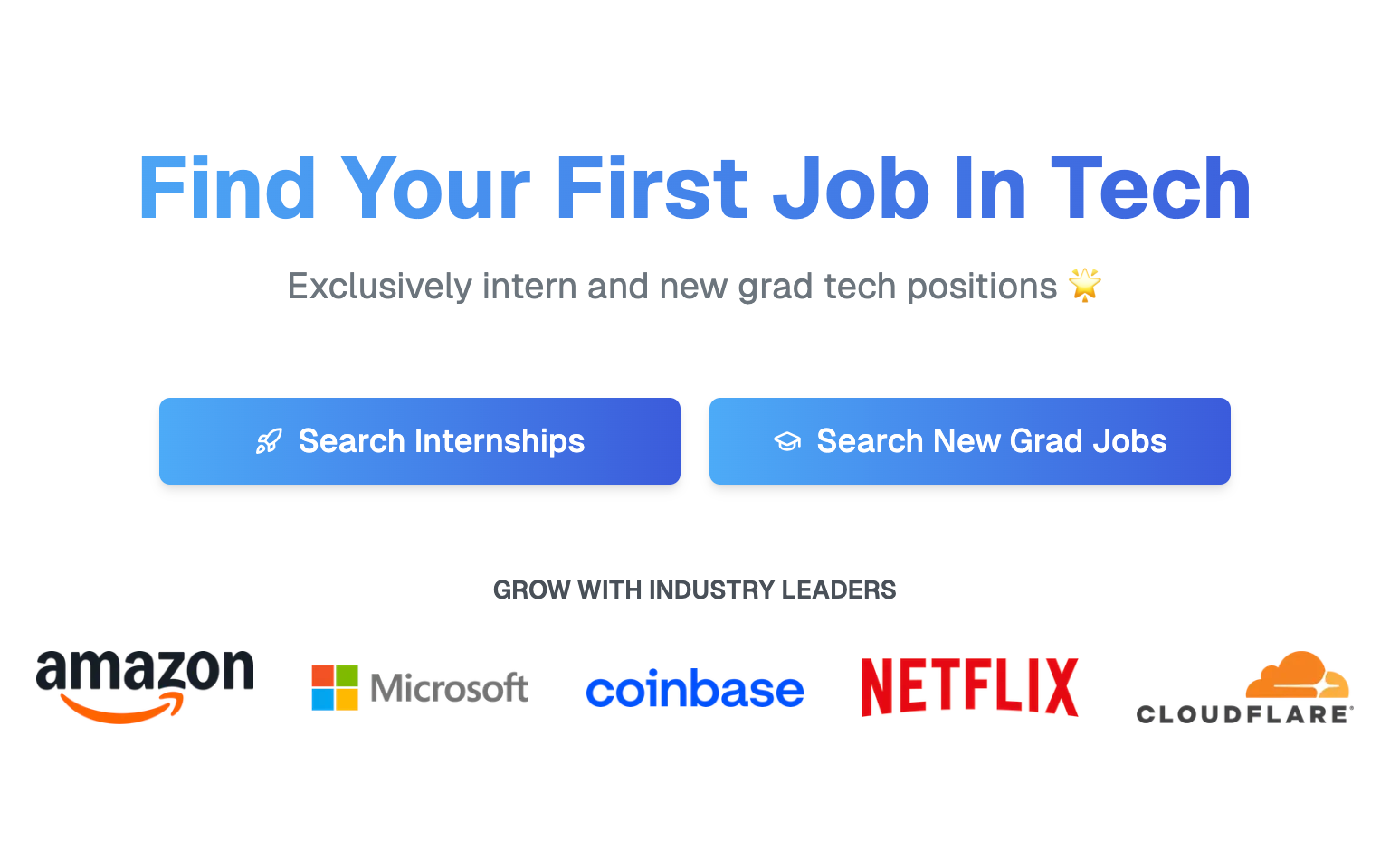Click the Exclusively intern and new grad subtitle
The height and width of the screenshot is (868, 1390).
pyautogui.click(x=672, y=286)
